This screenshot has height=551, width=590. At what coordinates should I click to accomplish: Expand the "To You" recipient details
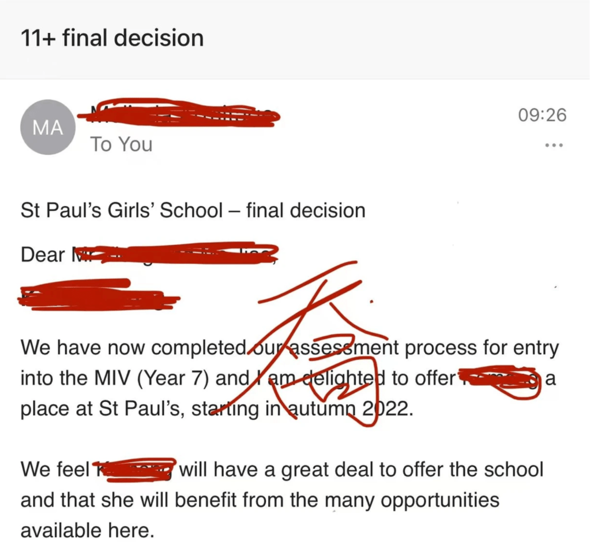(121, 144)
